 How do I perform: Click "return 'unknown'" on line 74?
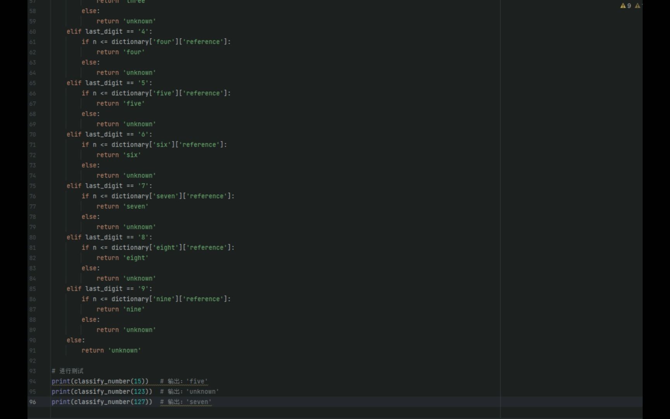[x=126, y=176]
